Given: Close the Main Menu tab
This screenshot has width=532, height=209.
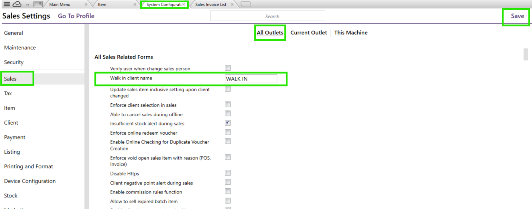Looking at the screenshot, I should pyautogui.click(x=86, y=5).
